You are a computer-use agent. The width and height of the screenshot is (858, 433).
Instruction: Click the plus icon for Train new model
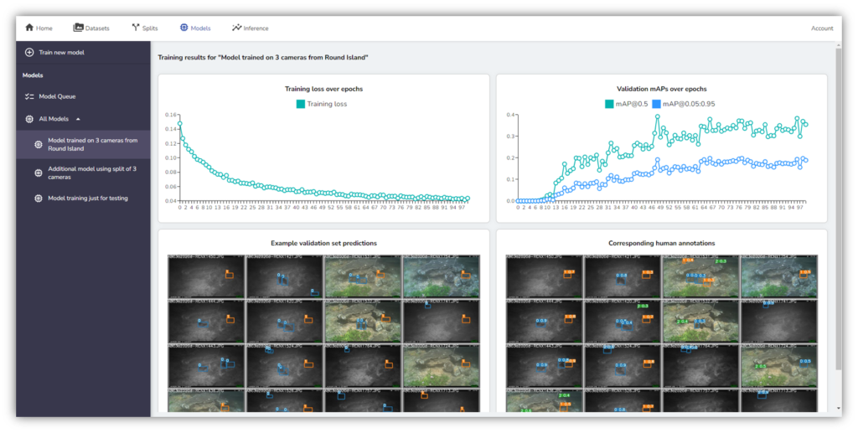click(29, 52)
